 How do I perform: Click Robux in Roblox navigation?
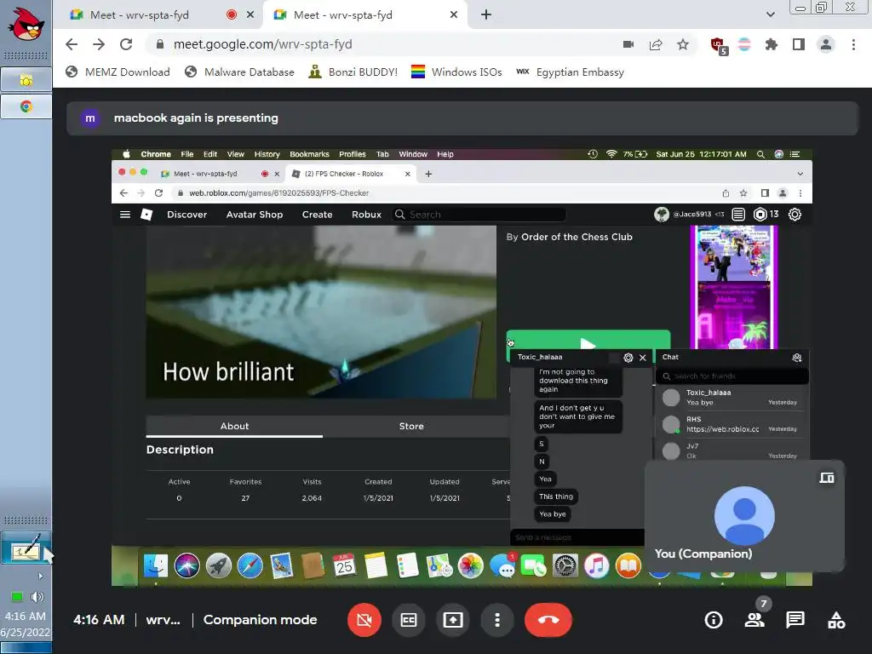(366, 215)
